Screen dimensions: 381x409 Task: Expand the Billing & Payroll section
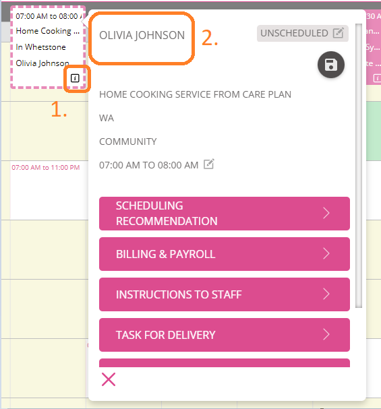(225, 254)
